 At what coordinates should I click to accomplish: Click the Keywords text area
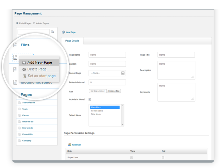click(176, 92)
